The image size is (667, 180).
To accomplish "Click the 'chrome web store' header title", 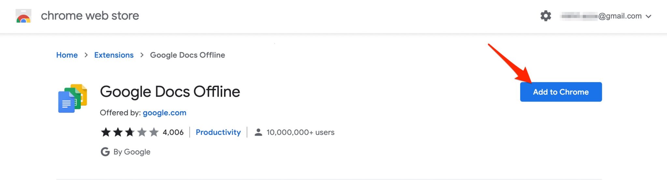I will [90, 16].
